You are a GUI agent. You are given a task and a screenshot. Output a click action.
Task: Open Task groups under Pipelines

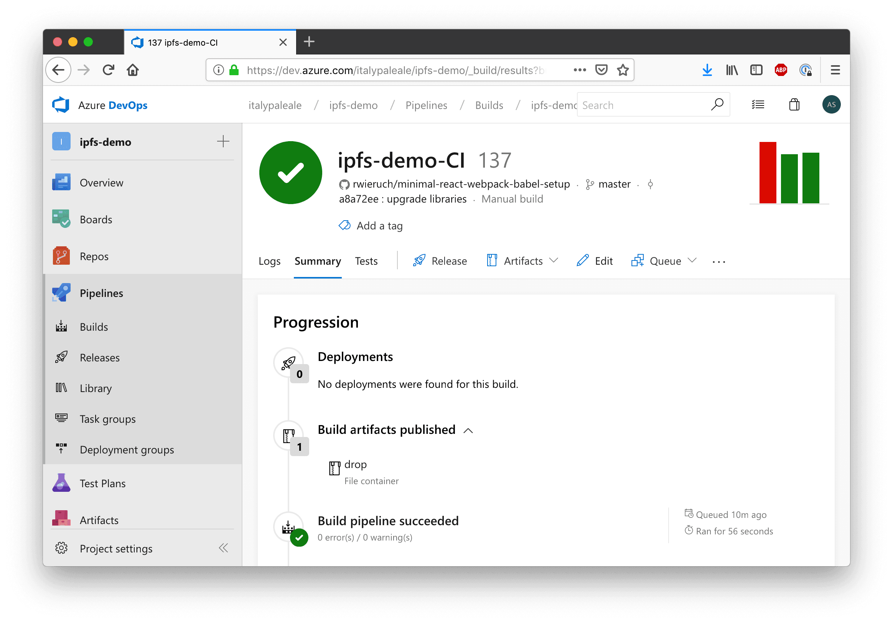(142, 419)
